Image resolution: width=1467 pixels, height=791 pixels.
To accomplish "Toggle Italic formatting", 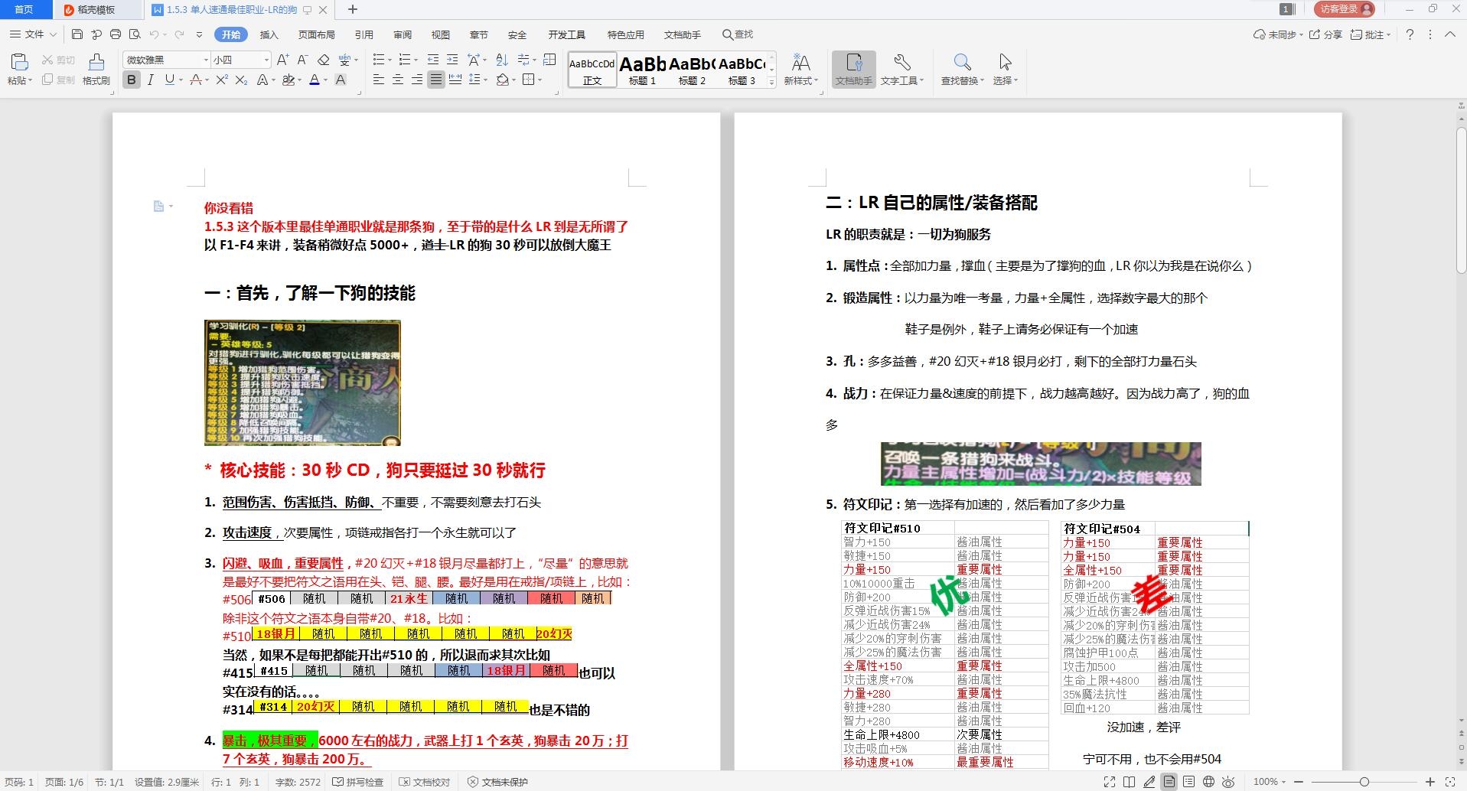I will (151, 80).
